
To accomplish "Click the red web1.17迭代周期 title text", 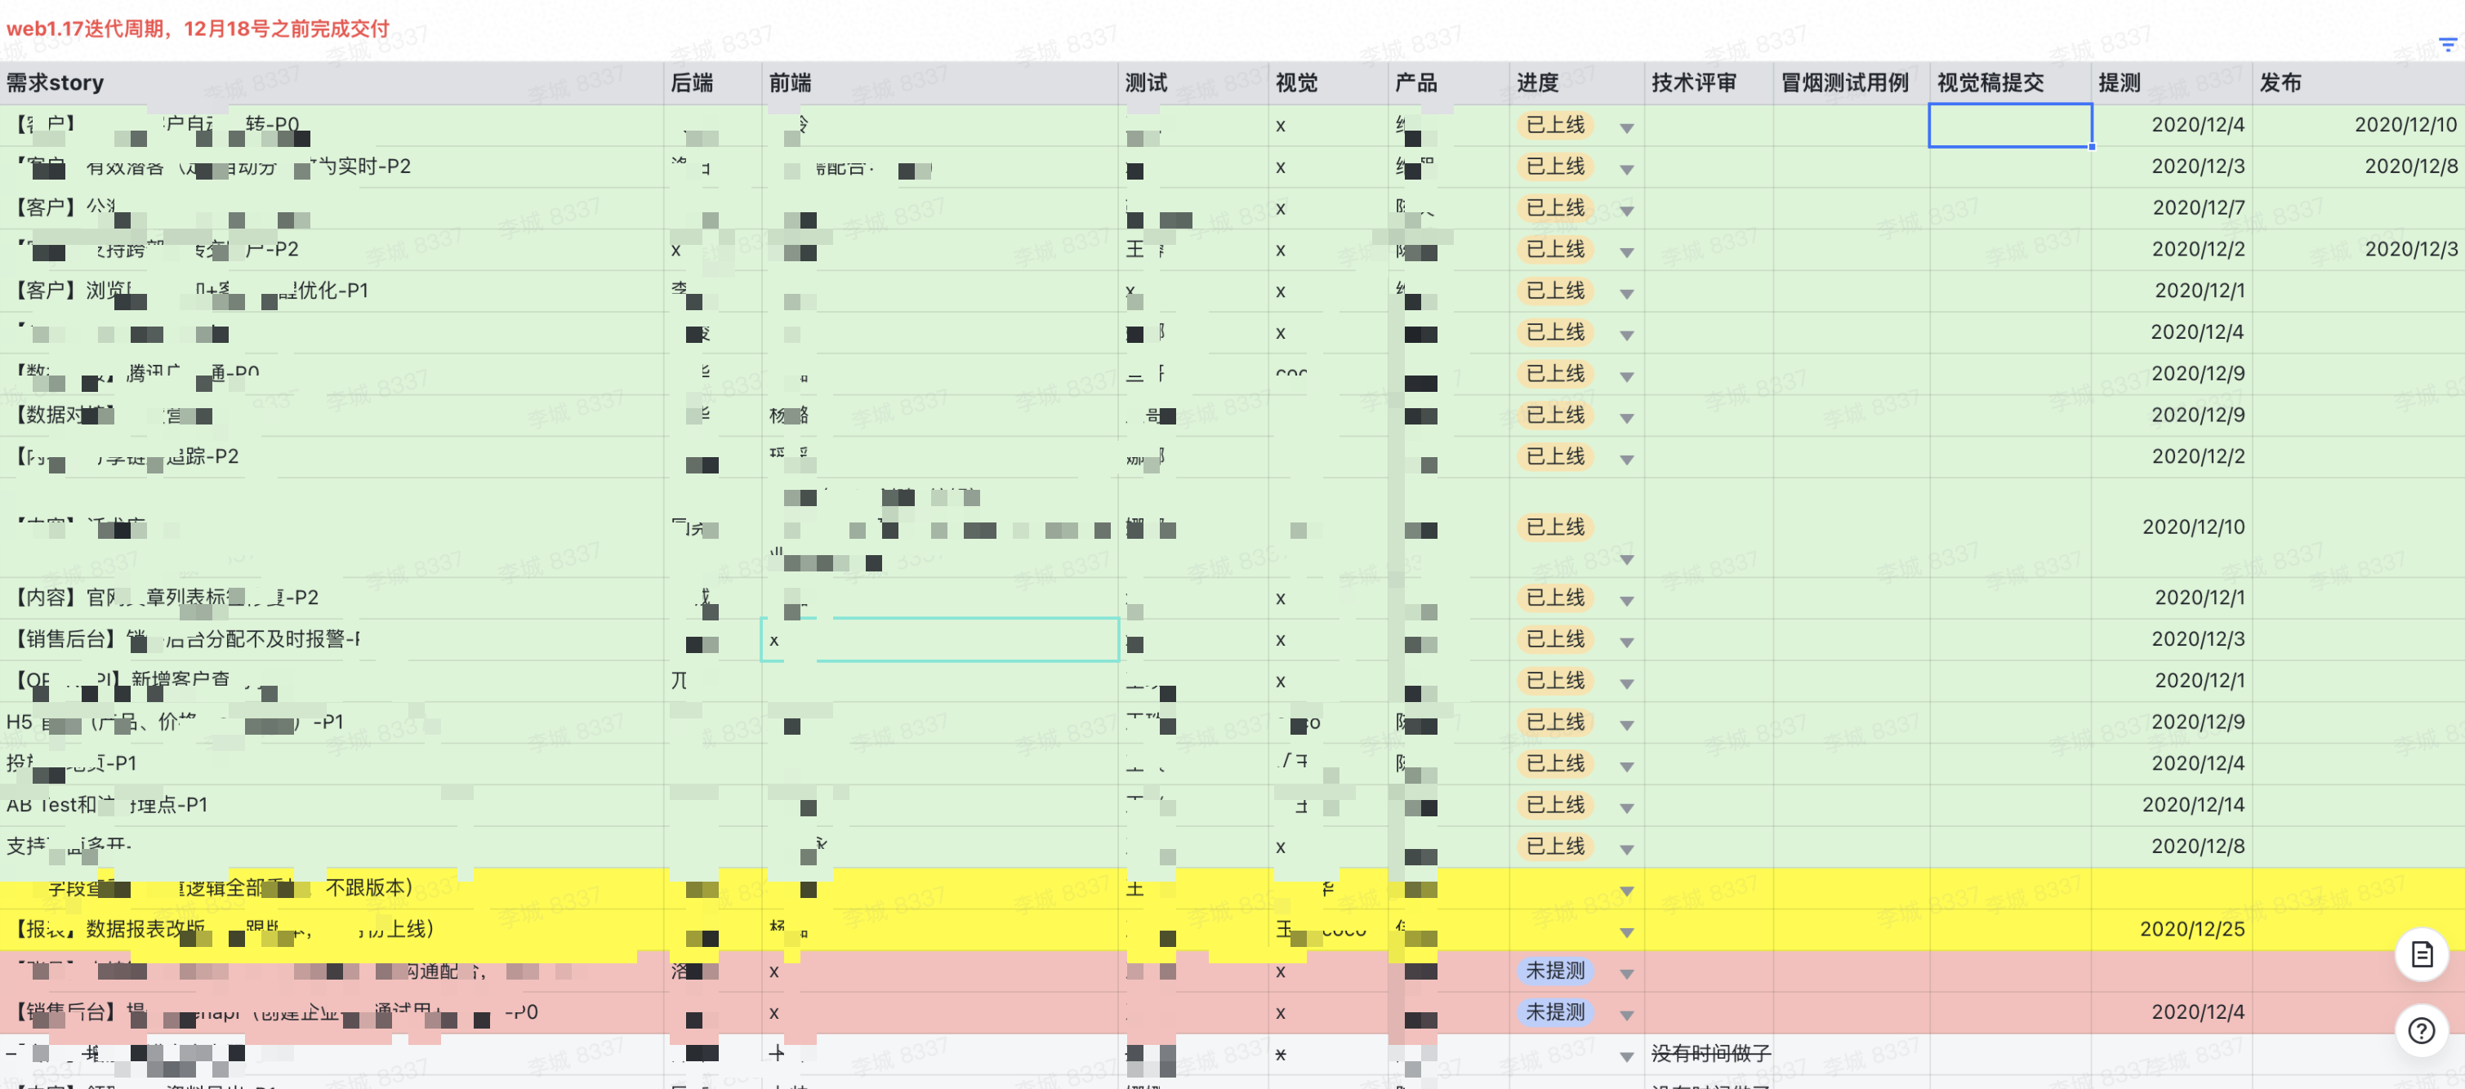I will 198,29.
